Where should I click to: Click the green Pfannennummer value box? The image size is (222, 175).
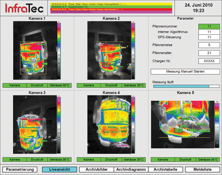209,27
